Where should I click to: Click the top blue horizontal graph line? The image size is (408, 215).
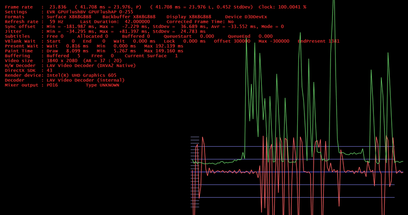tap(293, 146)
